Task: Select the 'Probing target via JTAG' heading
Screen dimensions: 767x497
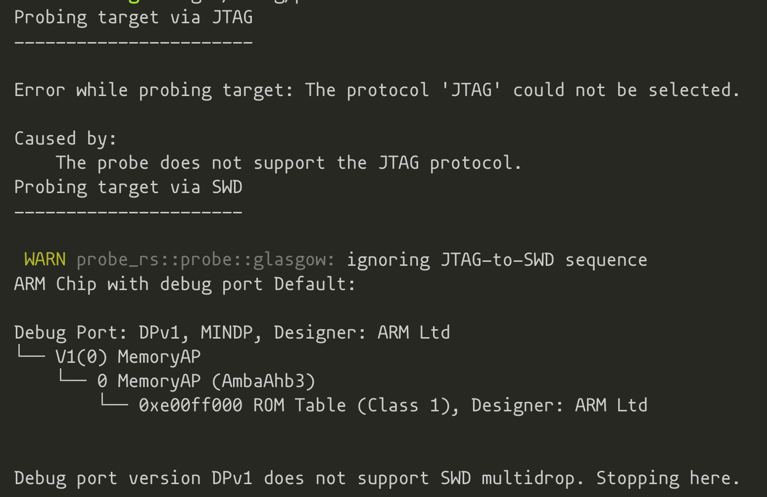Action: [134, 18]
